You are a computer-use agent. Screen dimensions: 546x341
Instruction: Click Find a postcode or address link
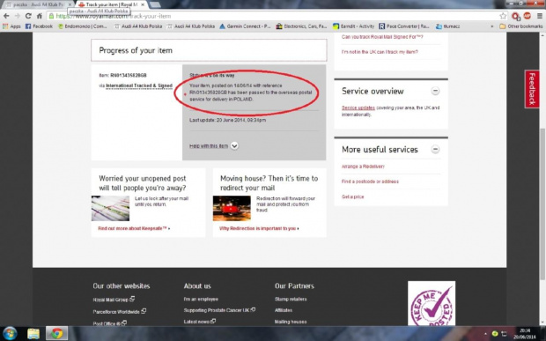[x=370, y=182]
